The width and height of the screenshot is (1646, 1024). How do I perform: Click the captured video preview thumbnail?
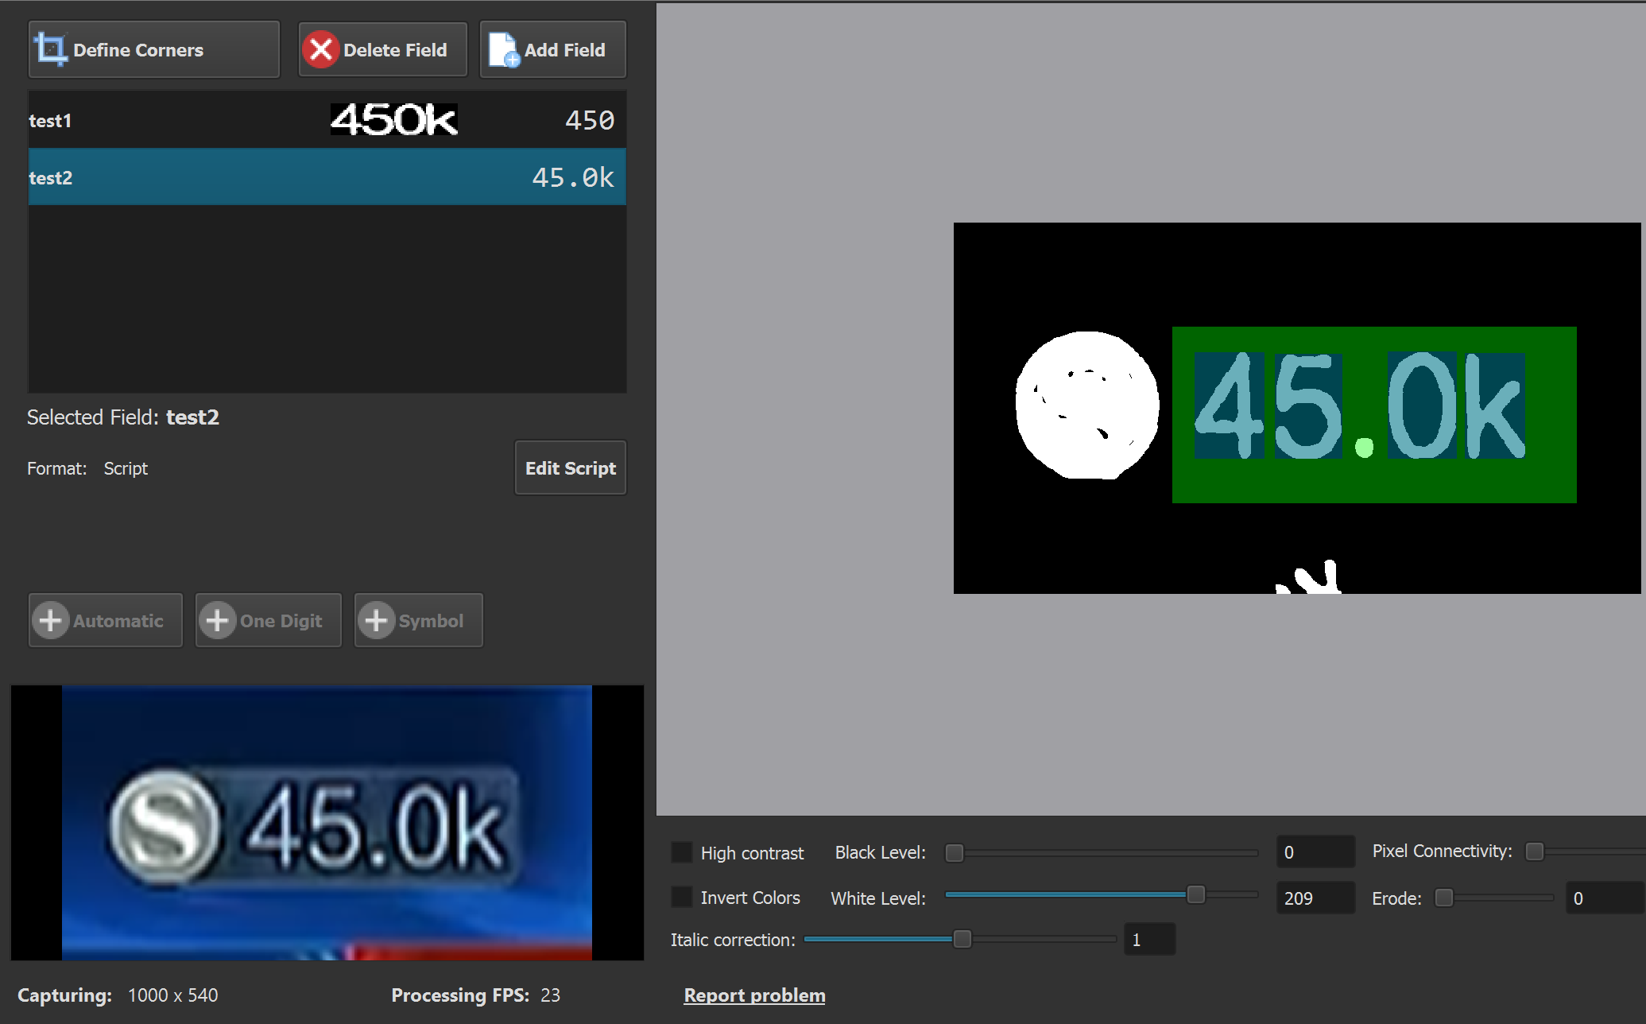tap(327, 823)
